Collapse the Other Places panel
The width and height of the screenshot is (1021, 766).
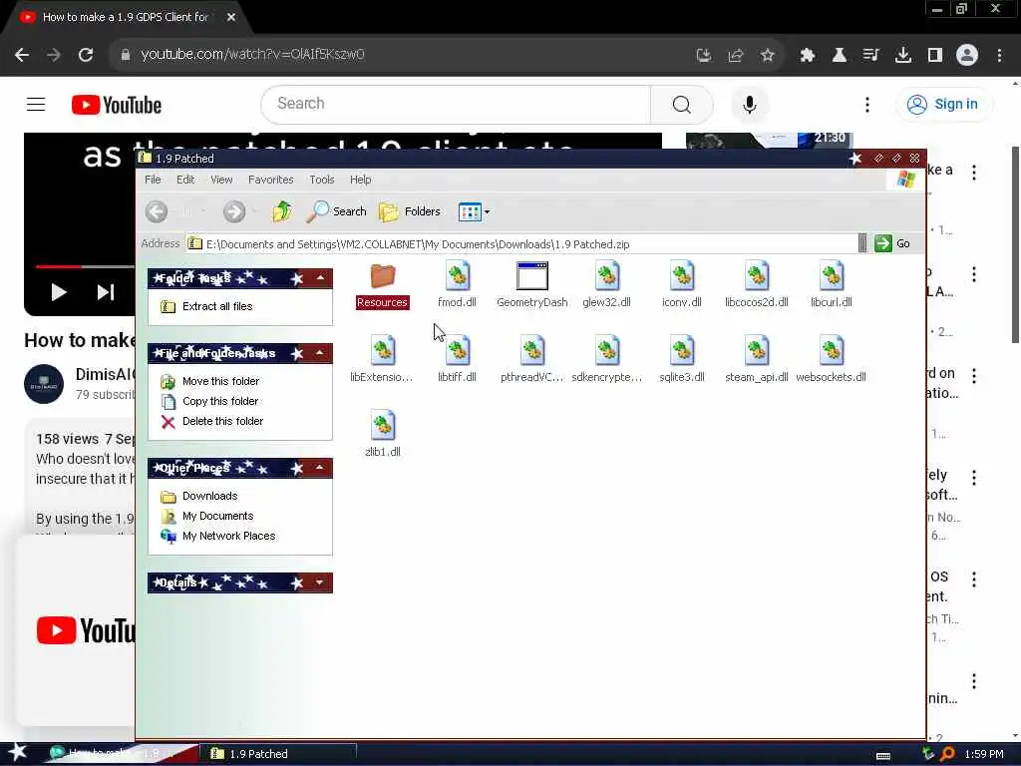point(320,468)
